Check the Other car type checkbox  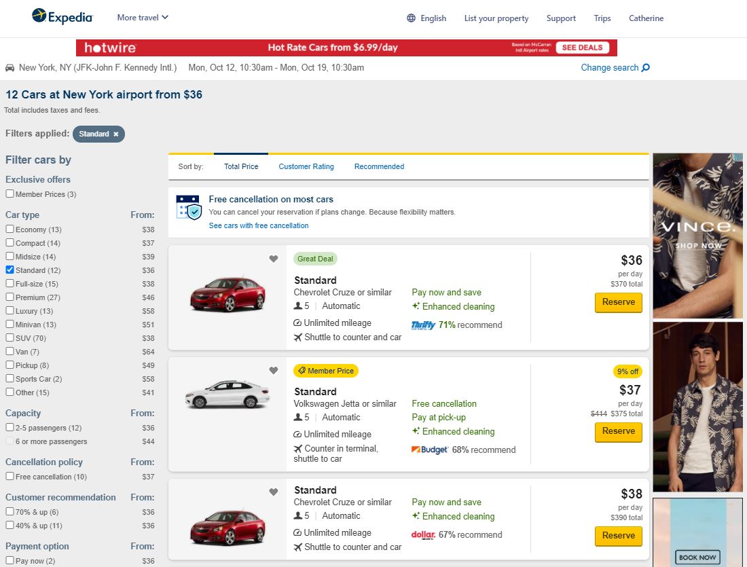click(10, 392)
